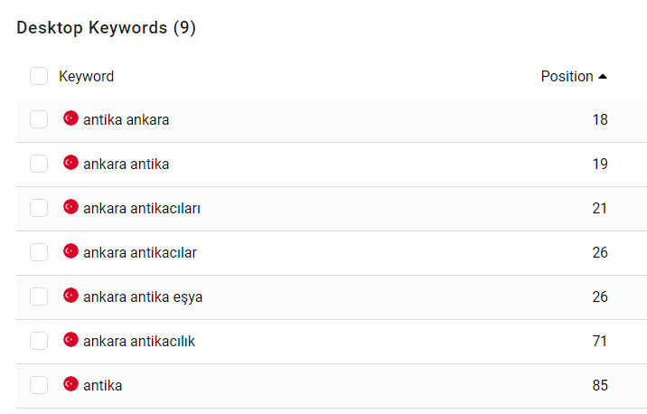This screenshot has height=414, width=647.
Task: Click the flag icon for ankara antika eşya
Action: (70, 295)
